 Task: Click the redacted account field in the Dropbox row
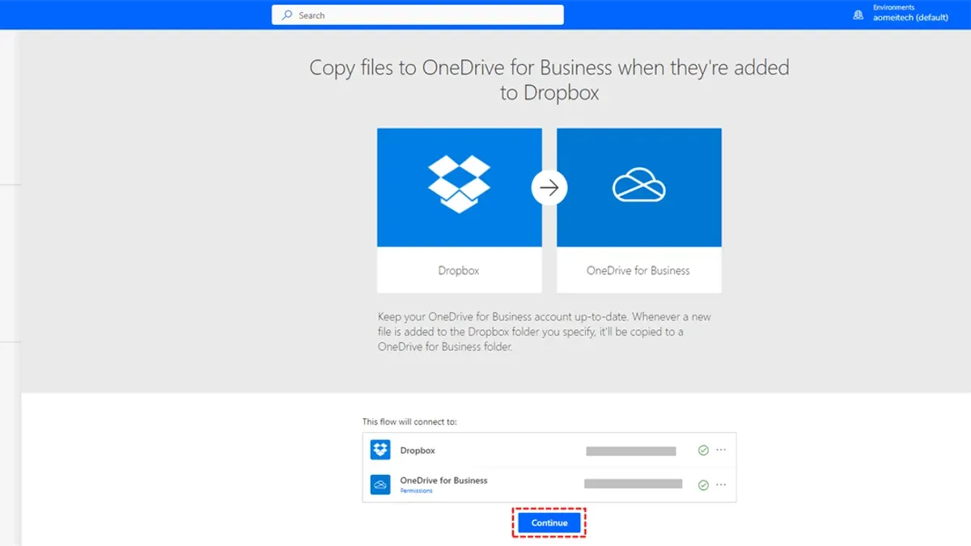(631, 451)
